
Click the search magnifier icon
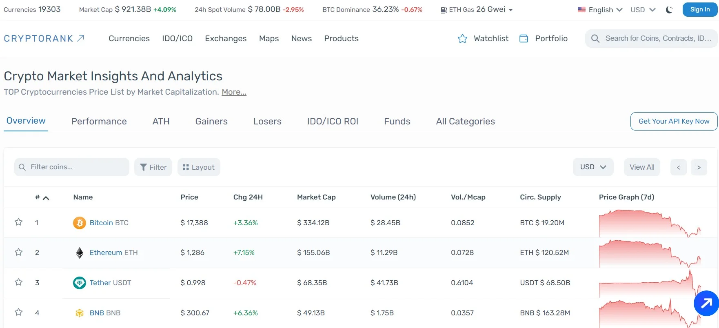coord(595,39)
